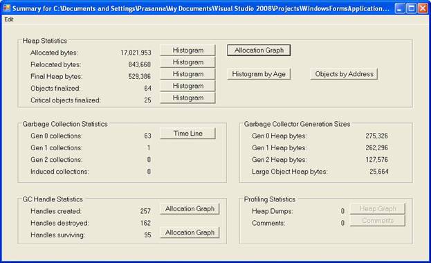Open Histogram for Relocated bytes

pos(188,62)
